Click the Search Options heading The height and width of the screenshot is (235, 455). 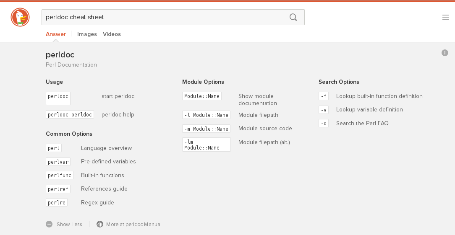point(339,82)
